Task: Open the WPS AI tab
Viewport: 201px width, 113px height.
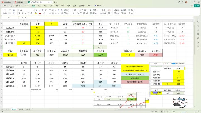Action: click(98, 6)
